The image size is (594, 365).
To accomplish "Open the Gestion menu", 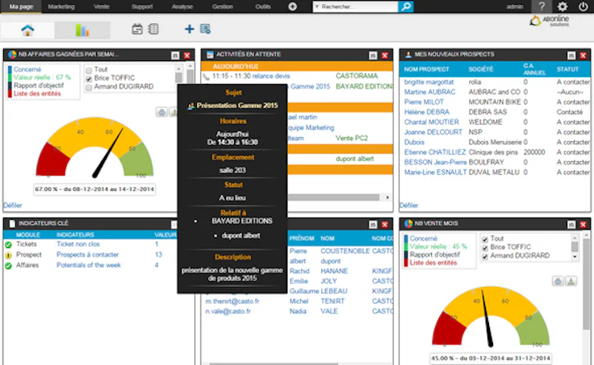I will (223, 6).
